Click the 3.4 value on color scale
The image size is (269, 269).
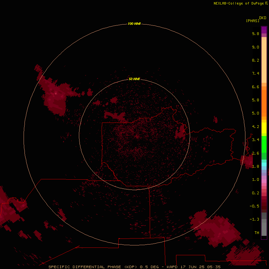tap(256, 140)
